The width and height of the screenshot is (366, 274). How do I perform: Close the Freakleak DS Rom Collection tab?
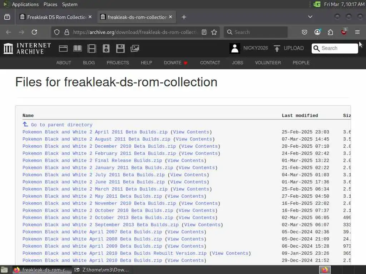click(x=90, y=17)
